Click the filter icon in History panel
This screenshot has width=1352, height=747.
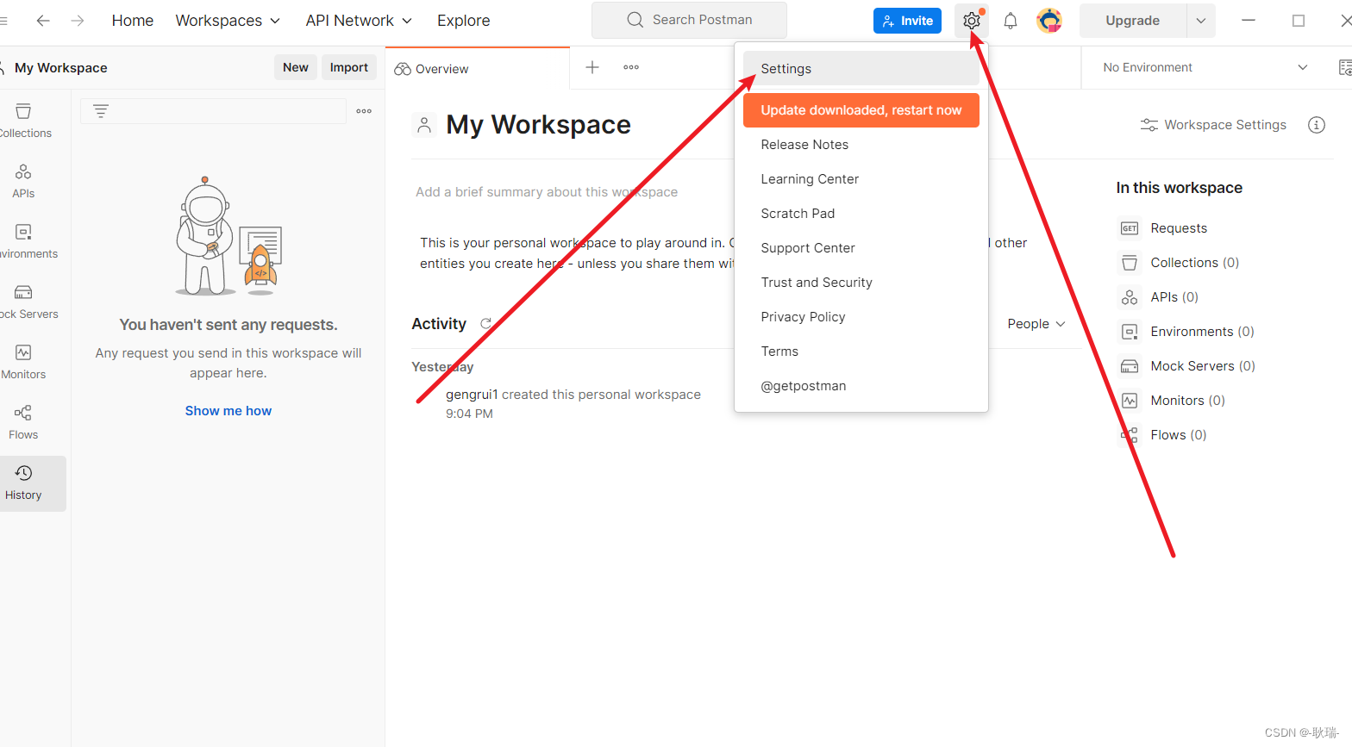pos(101,111)
